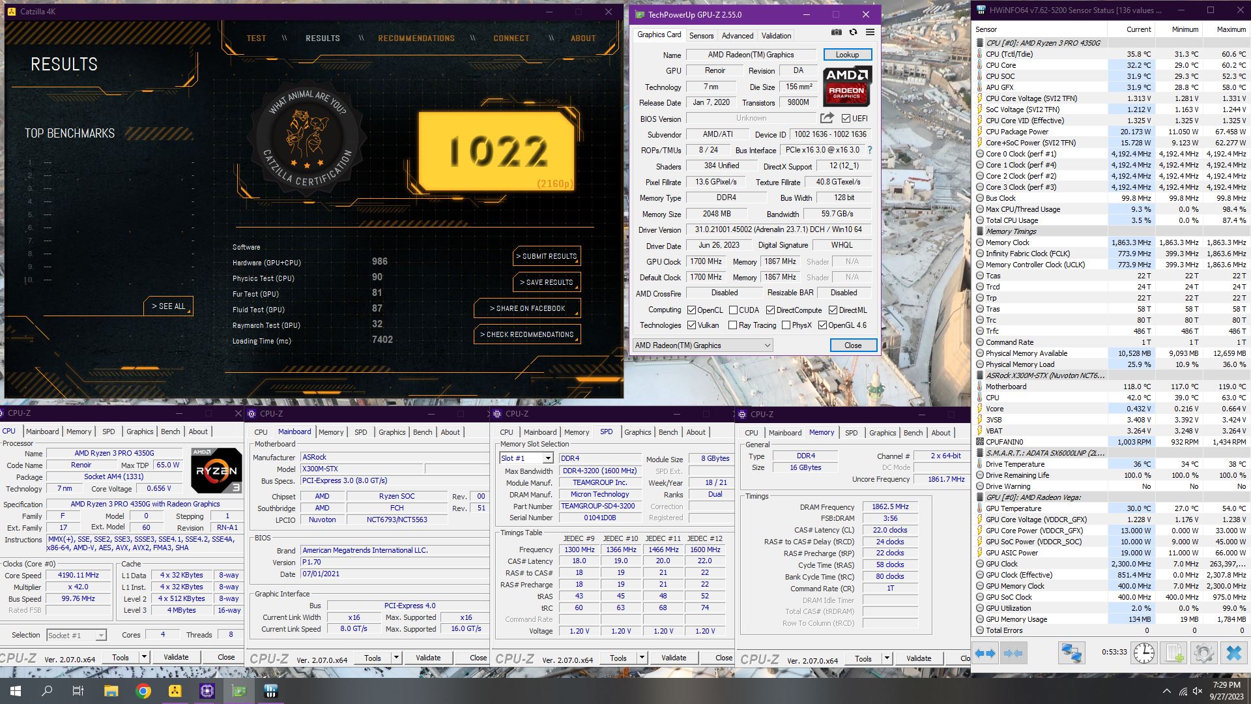The height and width of the screenshot is (704, 1251).
Task: Toggle the OpenGL 4.6 checkbox
Action: click(x=822, y=325)
